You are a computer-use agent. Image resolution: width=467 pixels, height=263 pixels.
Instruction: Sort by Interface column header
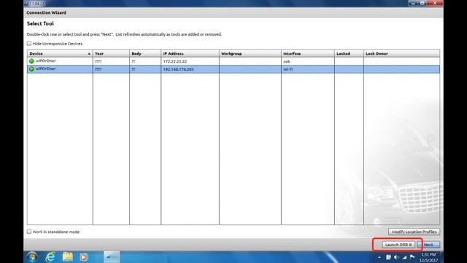pos(308,53)
